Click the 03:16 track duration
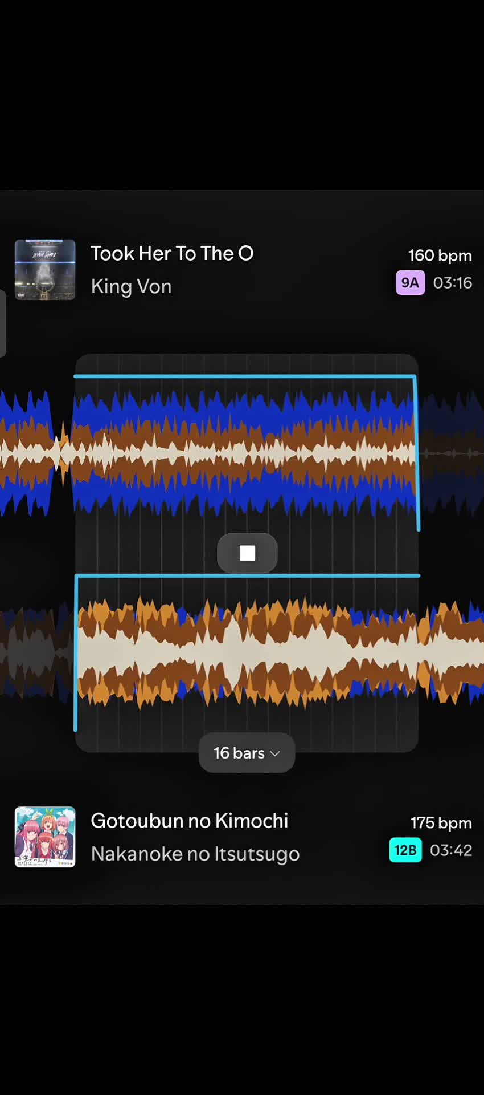Viewport: 484px width, 1095px height. [453, 283]
